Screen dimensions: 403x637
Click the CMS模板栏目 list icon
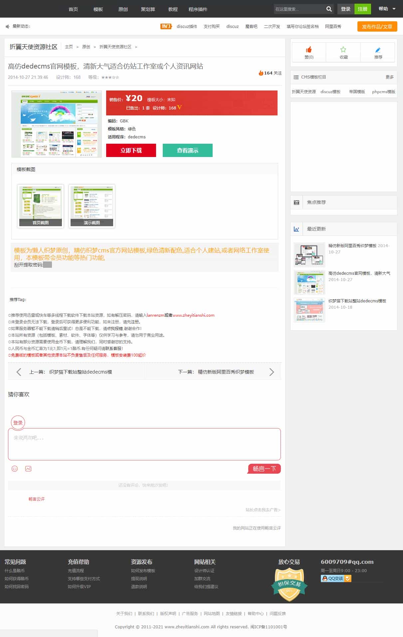pyautogui.click(x=296, y=77)
